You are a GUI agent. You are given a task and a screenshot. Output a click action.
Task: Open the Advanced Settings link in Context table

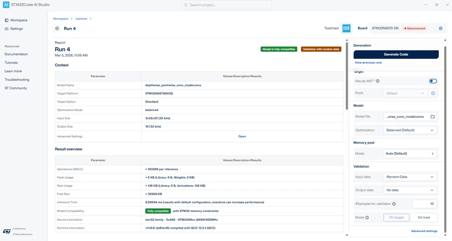tap(242, 136)
